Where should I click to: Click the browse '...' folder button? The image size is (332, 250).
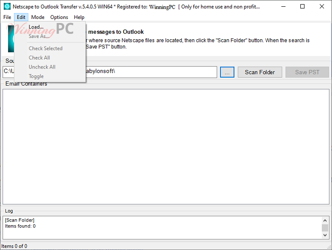tap(227, 72)
